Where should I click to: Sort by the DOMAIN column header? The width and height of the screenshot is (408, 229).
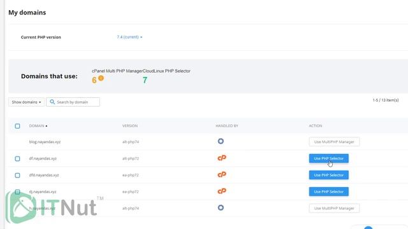point(38,126)
